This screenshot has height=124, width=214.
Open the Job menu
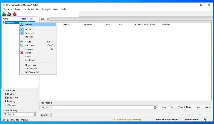pos(24,9)
